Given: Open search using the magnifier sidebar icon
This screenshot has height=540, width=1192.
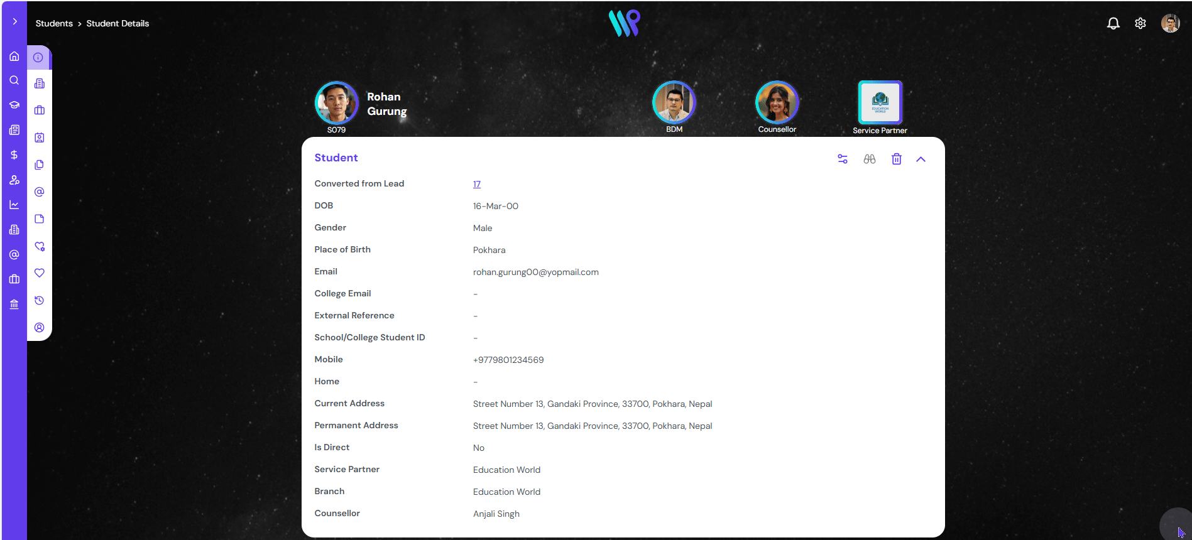Looking at the screenshot, I should click(x=14, y=80).
